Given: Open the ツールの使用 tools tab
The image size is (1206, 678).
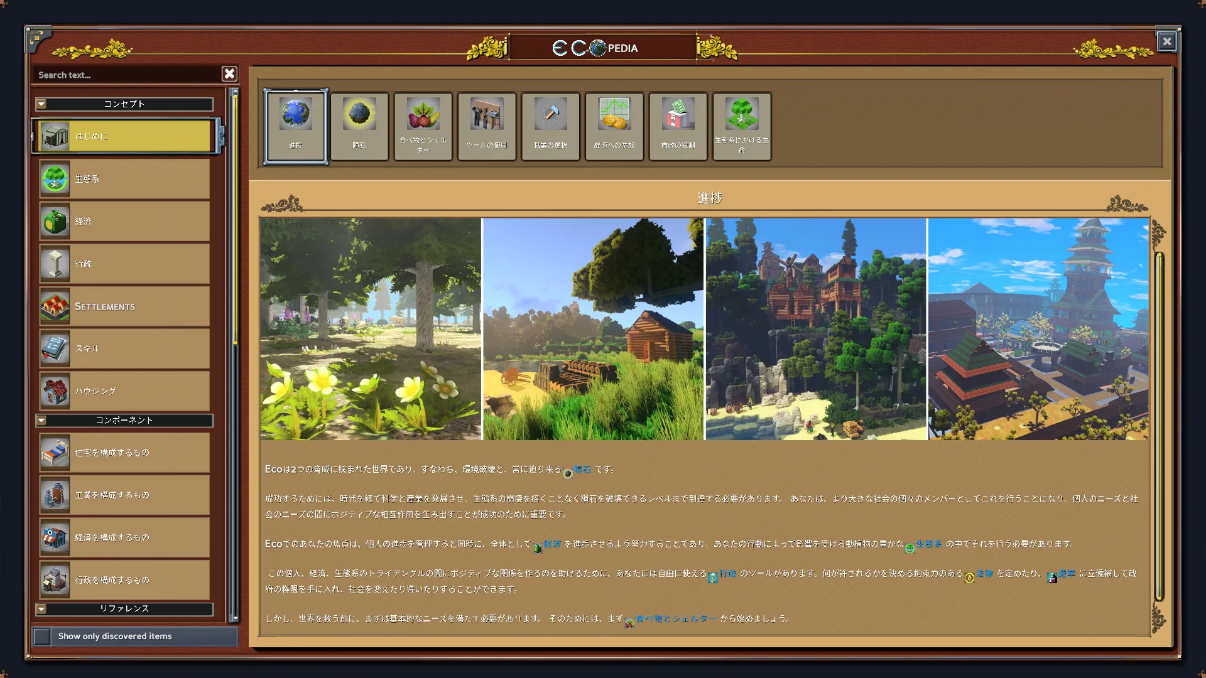Looking at the screenshot, I should click(487, 126).
